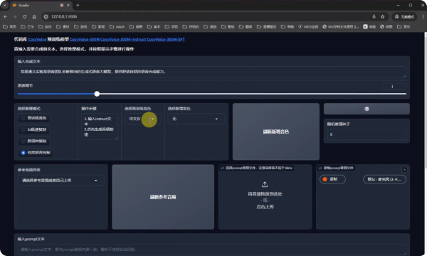Click the 刷新新增音色 button
This screenshot has width=427, height=256.
point(276,132)
